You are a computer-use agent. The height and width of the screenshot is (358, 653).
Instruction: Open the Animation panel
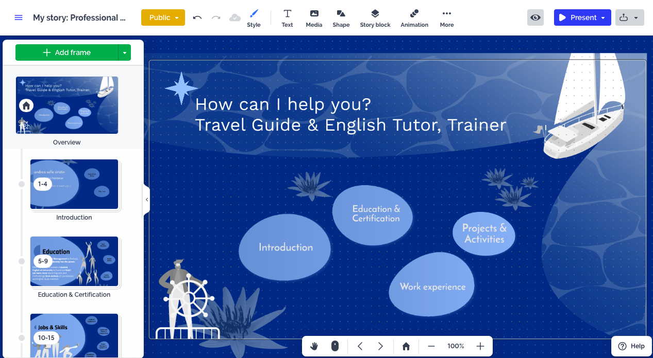click(x=414, y=17)
